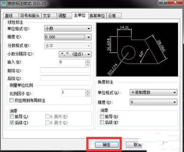Uncheck linear 消零 后续 checkbox
Viewport: 184px width, 152px height.
[x=12, y=122]
